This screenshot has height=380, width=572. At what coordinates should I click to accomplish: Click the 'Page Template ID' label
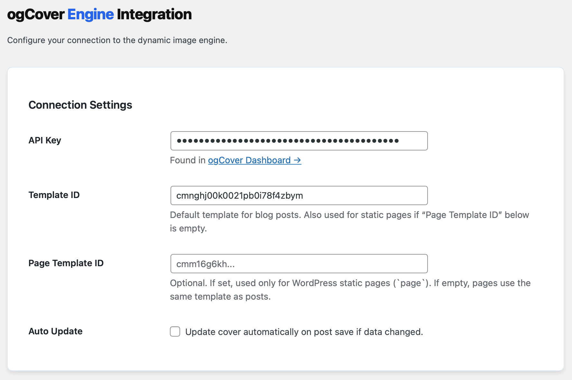point(66,263)
